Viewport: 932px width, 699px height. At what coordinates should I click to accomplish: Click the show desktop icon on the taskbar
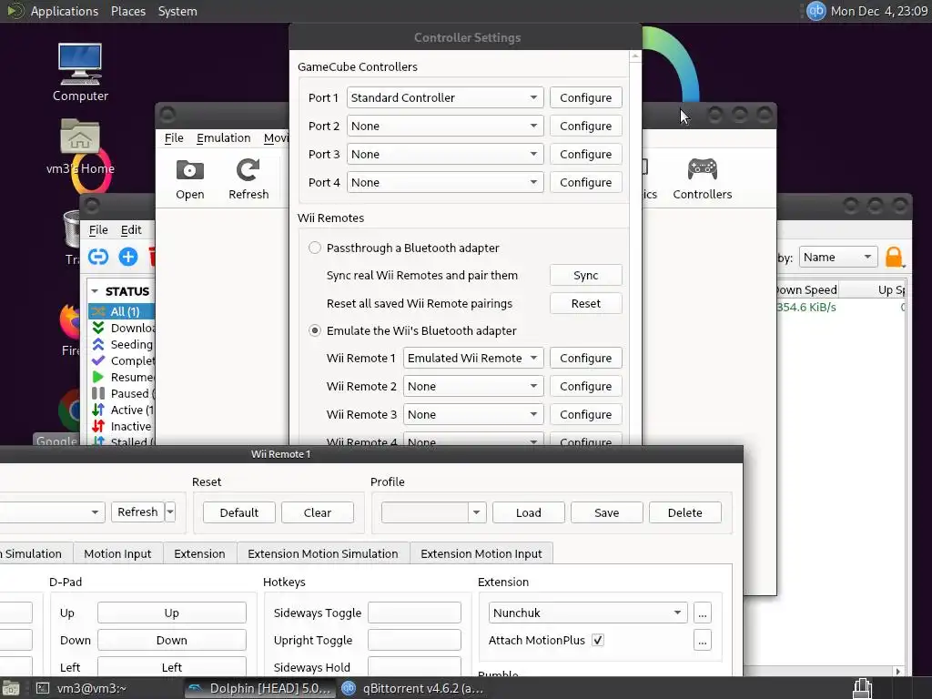click(11, 688)
